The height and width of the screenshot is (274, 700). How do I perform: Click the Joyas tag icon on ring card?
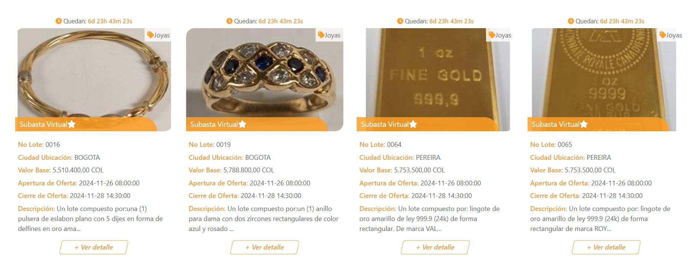click(x=321, y=35)
